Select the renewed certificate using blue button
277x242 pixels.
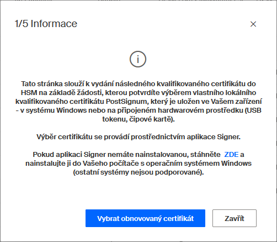(x=145, y=218)
